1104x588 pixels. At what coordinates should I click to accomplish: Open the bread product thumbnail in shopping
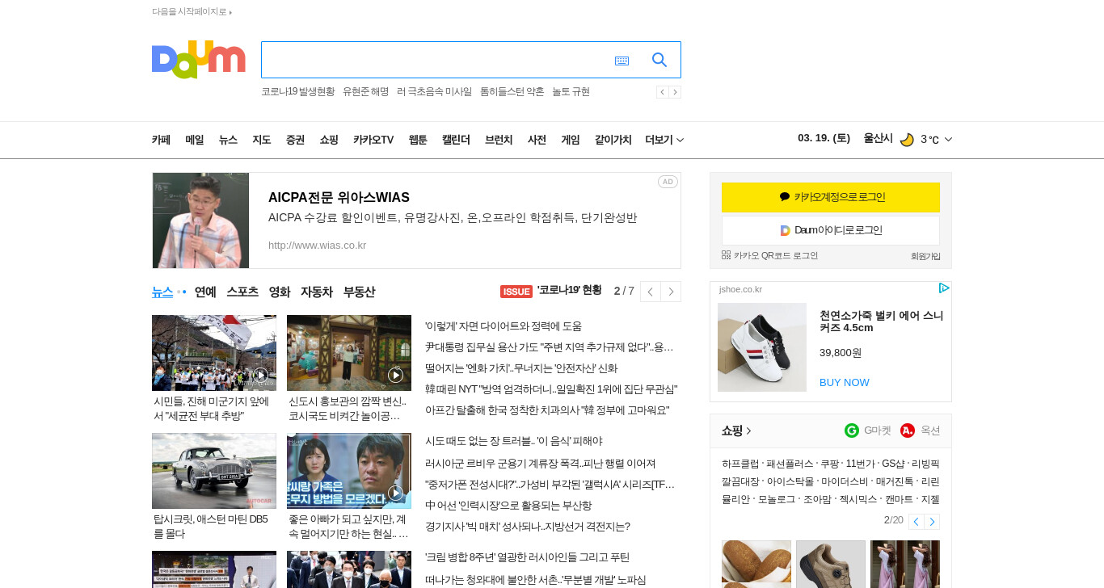tap(756, 564)
